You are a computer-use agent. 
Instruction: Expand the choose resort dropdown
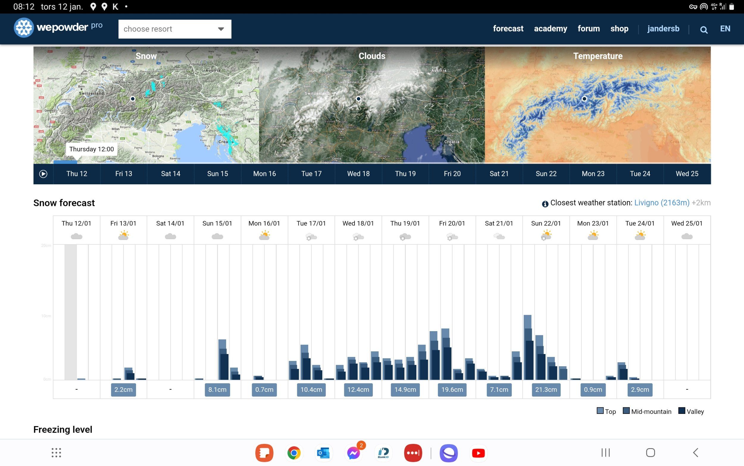click(x=175, y=29)
